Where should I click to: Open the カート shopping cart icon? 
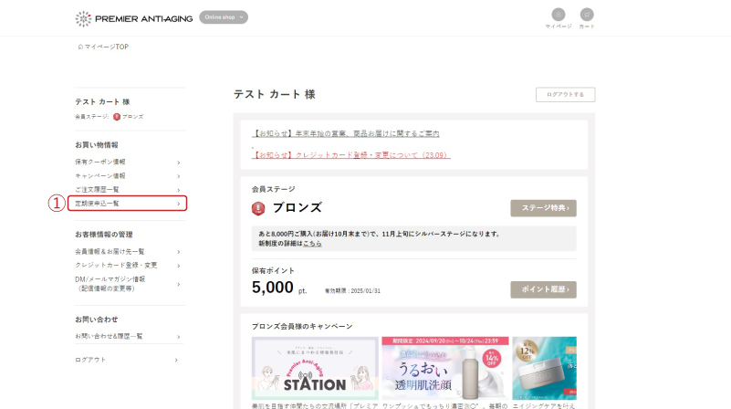click(x=587, y=16)
